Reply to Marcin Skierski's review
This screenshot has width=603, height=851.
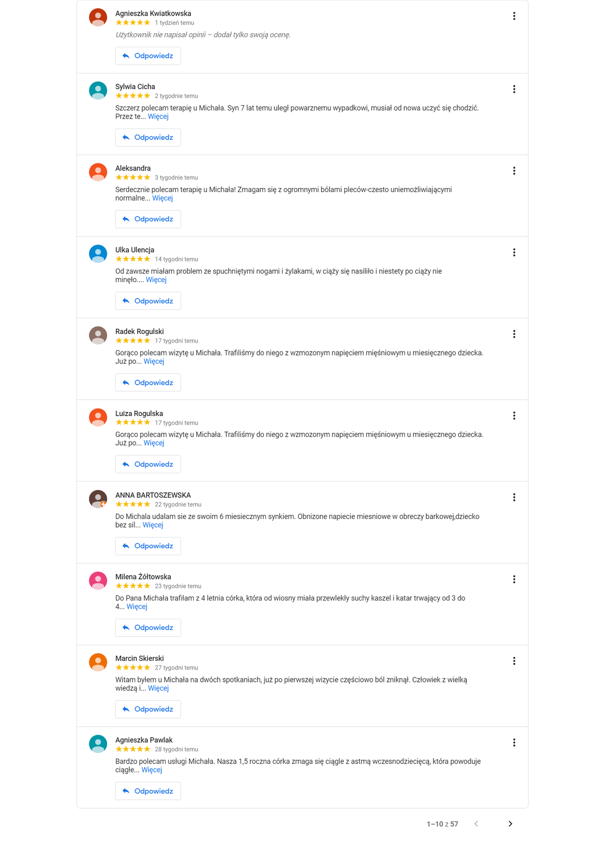point(148,709)
